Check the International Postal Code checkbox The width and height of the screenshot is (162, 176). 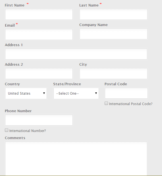pyautogui.click(x=106, y=103)
